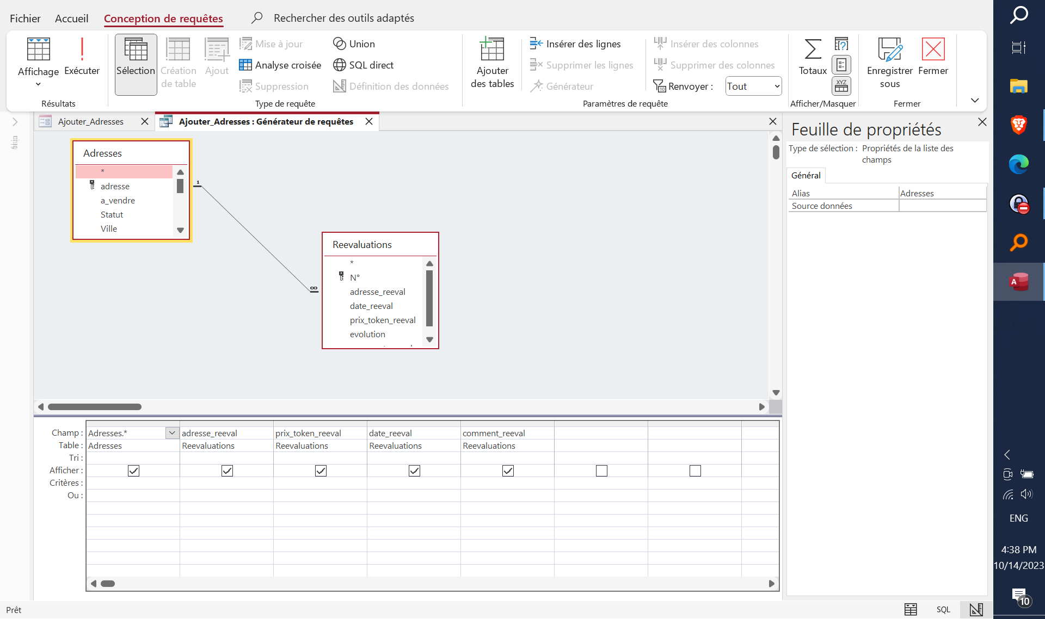Toggle the Totaux sigma icon
1045x619 pixels.
point(813,50)
